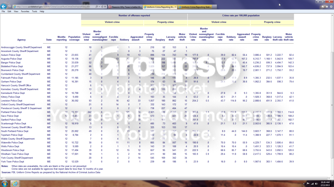
Task: Open the File menu
Action: coord(3,11)
